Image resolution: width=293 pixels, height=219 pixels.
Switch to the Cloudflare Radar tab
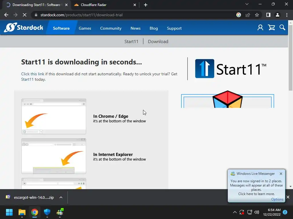pos(105,5)
